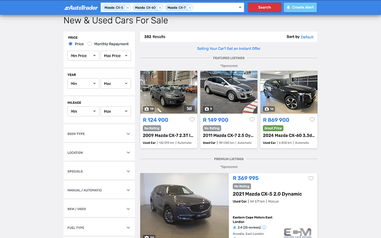
Task: Select the Monthly Repayment radio option
Action: coord(89,44)
